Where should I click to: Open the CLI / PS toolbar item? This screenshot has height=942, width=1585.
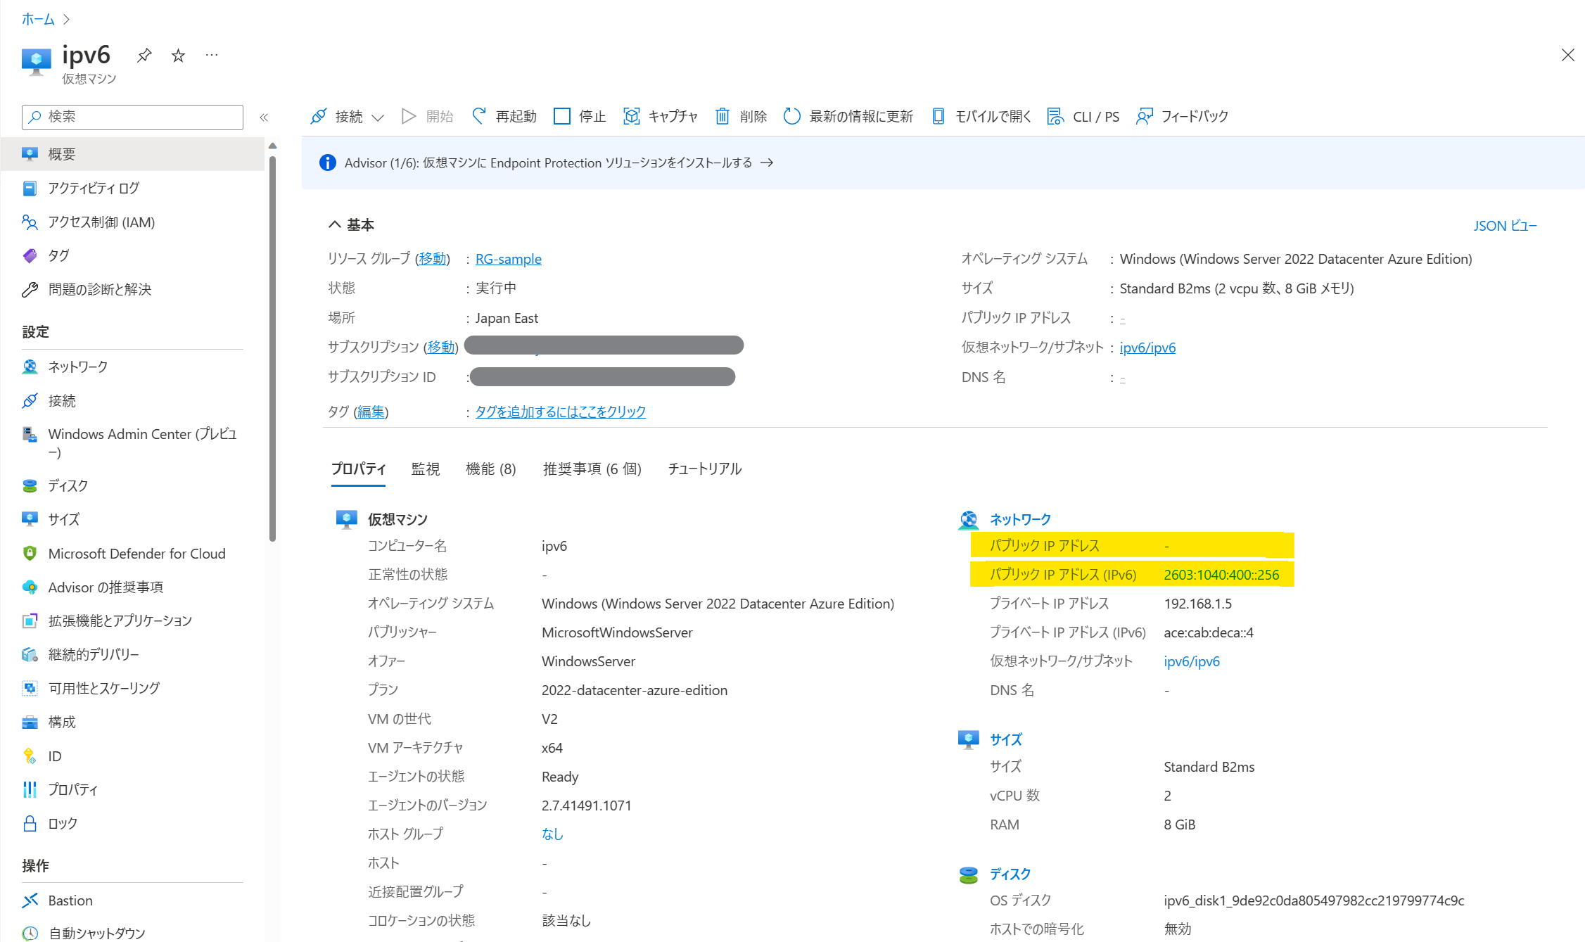pos(1083,116)
